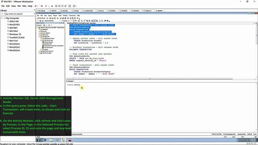Select Win2022s4 in the Library
Image resolution: width=258 pixels, height=145 pixels.
[x=15, y=50]
